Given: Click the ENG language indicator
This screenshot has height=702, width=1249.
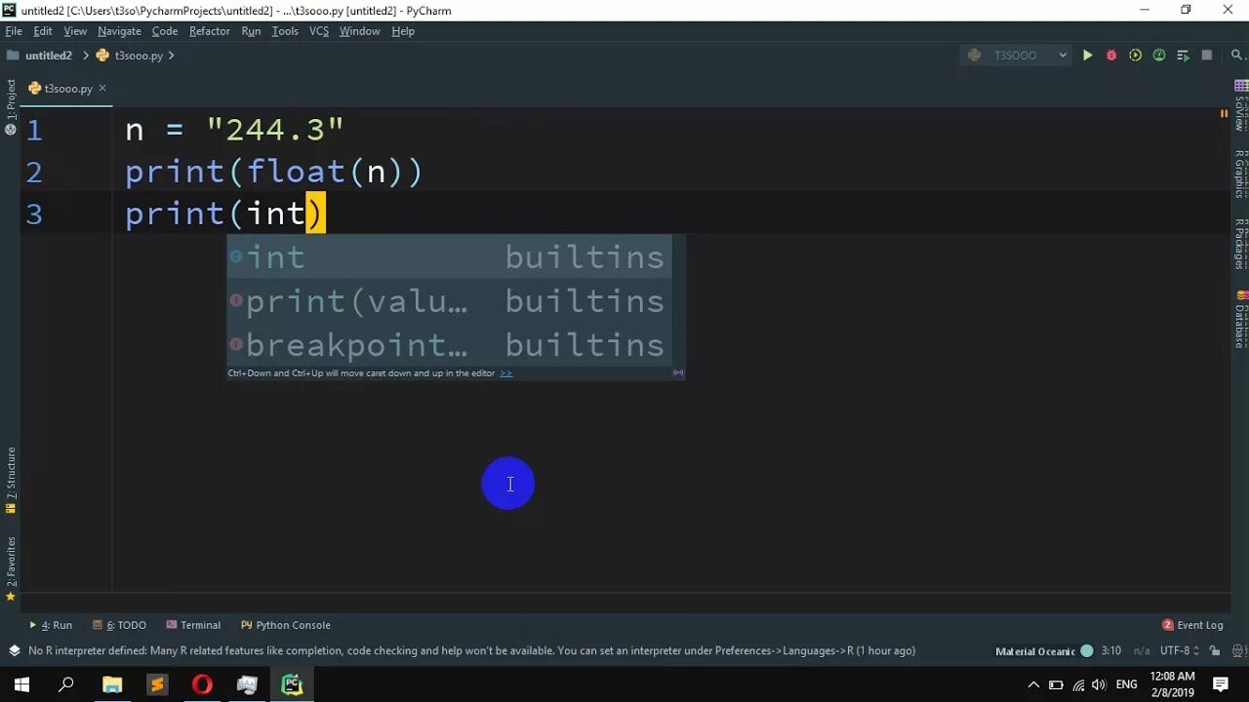Looking at the screenshot, I should click(1125, 684).
